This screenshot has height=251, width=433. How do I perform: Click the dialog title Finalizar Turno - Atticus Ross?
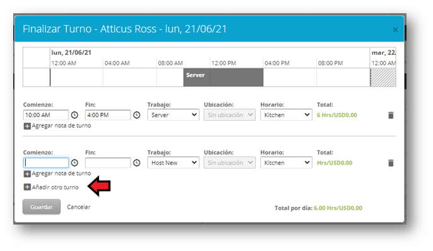(x=125, y=29)
